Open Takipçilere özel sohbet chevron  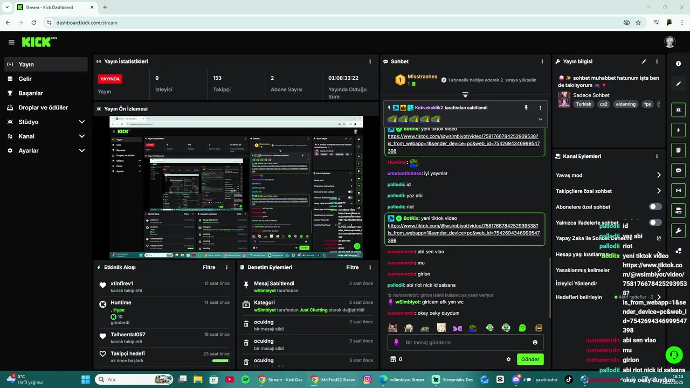pos(658,191)
